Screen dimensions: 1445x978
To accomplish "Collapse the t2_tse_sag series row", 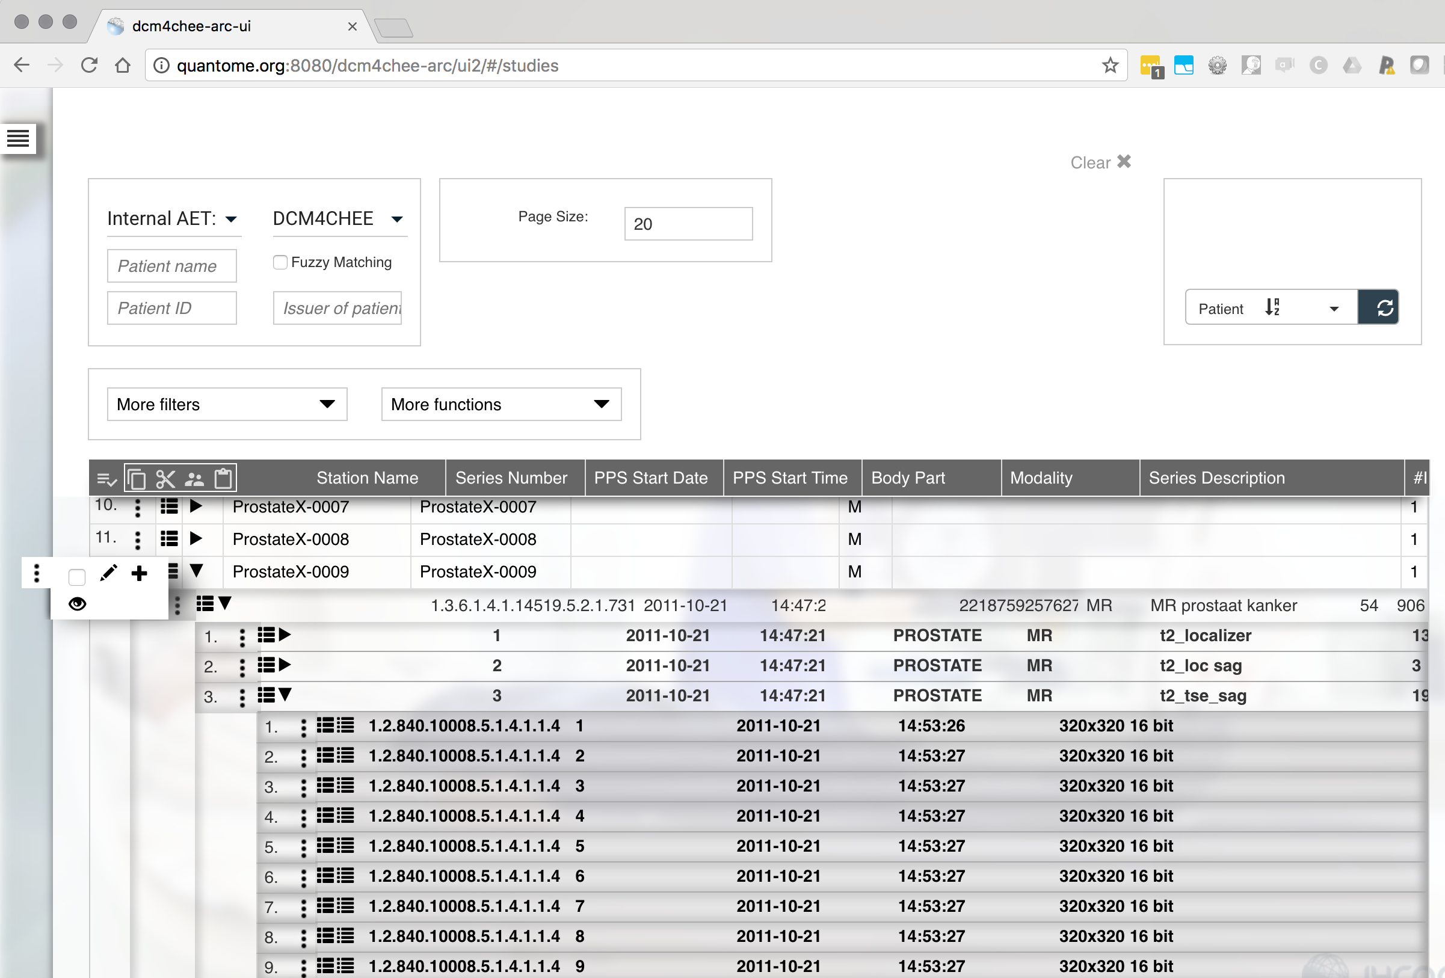I will click(285, 695).
